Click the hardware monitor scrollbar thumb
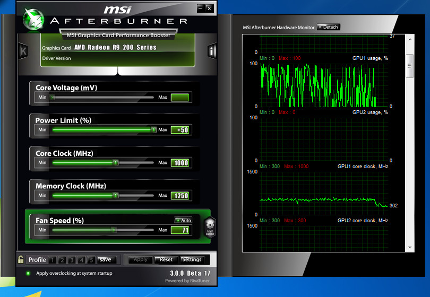This screenshot has height=297, width=430. [410, 66]
